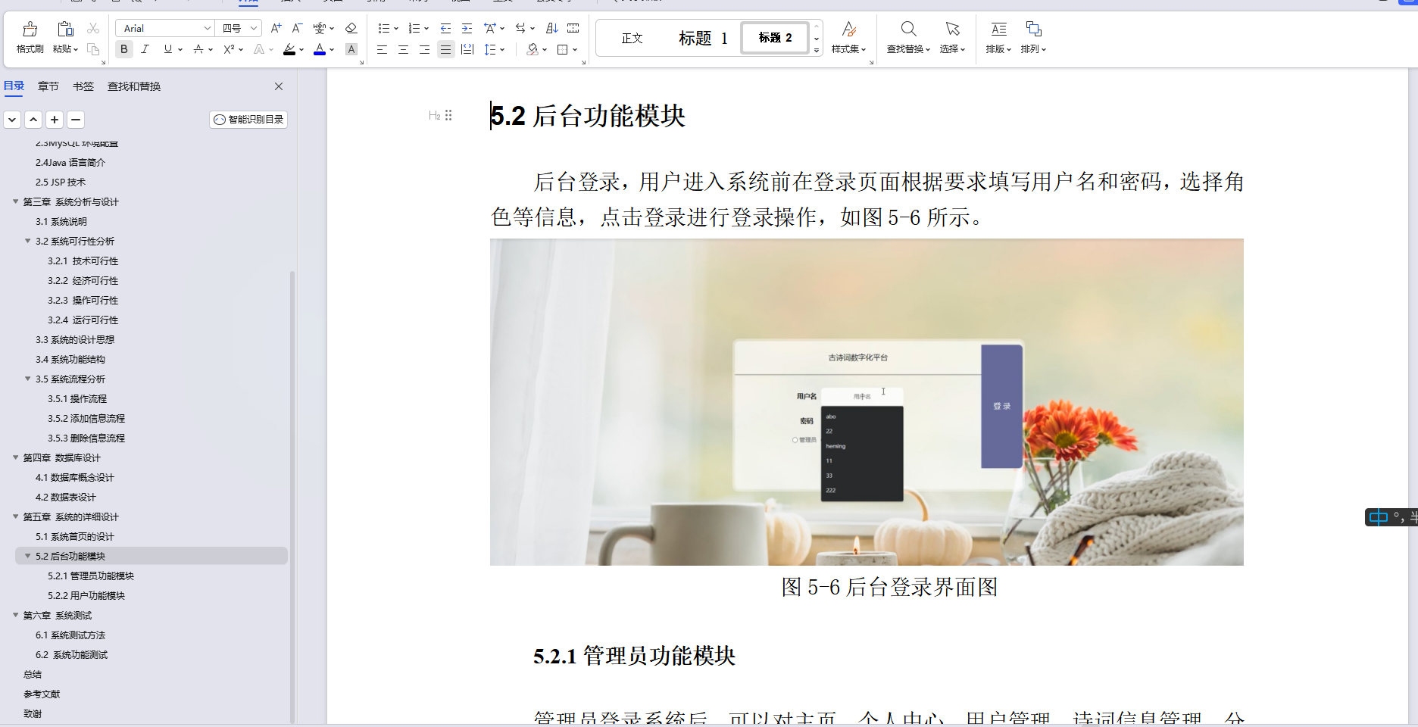Image resolution: width=1418 pixels, height=727 pixels.
Task: Close the navigation side panel
Action: point(279,86)
